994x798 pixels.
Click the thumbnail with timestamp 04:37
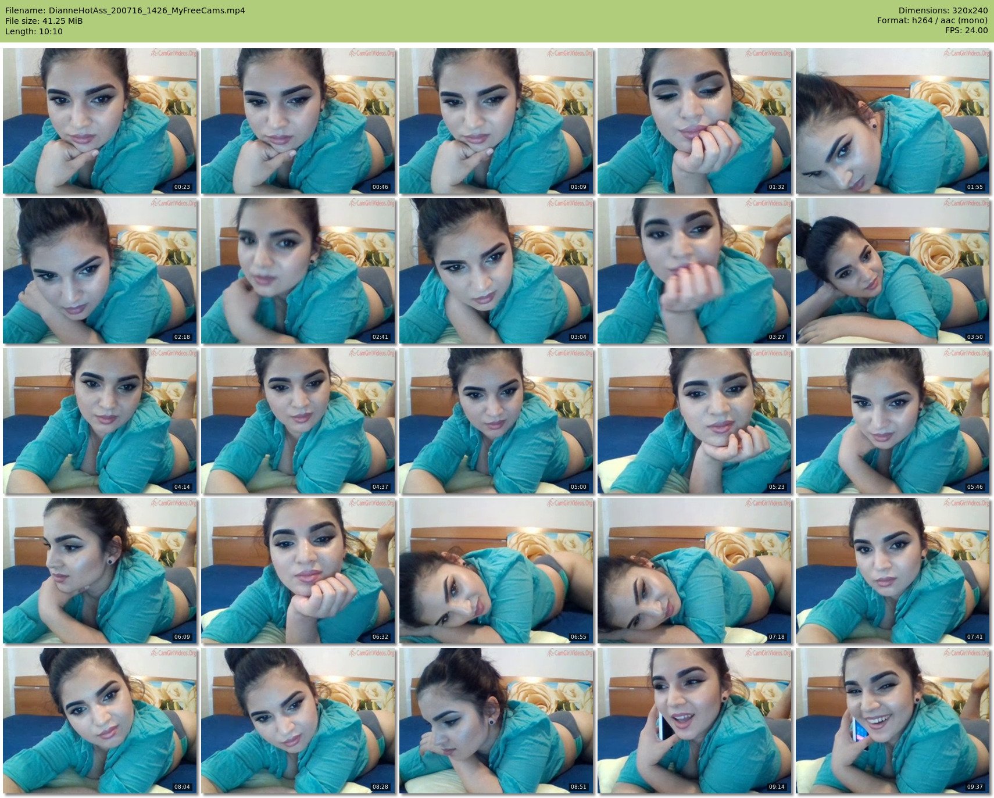(298, 421)
